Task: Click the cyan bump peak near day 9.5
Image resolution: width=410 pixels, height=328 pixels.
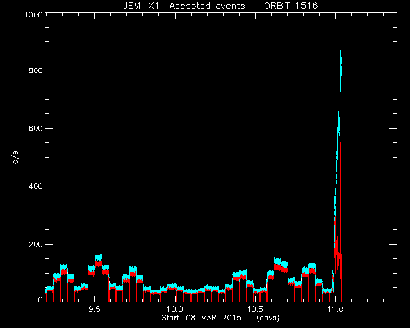Action: pyautogui.click(x=99, y=256)
